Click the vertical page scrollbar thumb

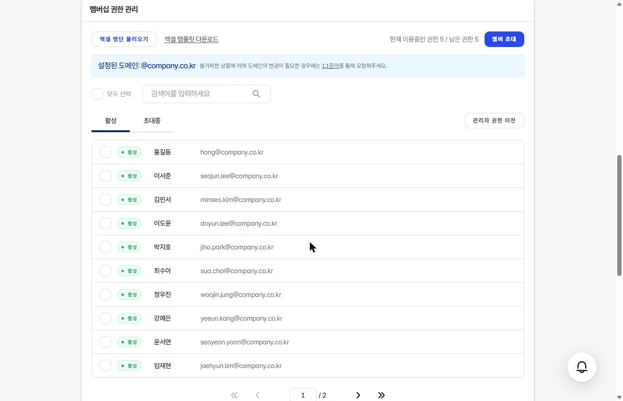619,216
